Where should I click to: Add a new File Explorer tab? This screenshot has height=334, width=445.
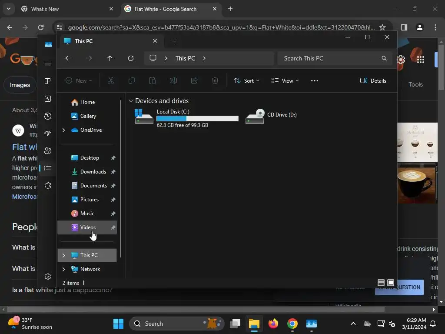coord(174,41)
